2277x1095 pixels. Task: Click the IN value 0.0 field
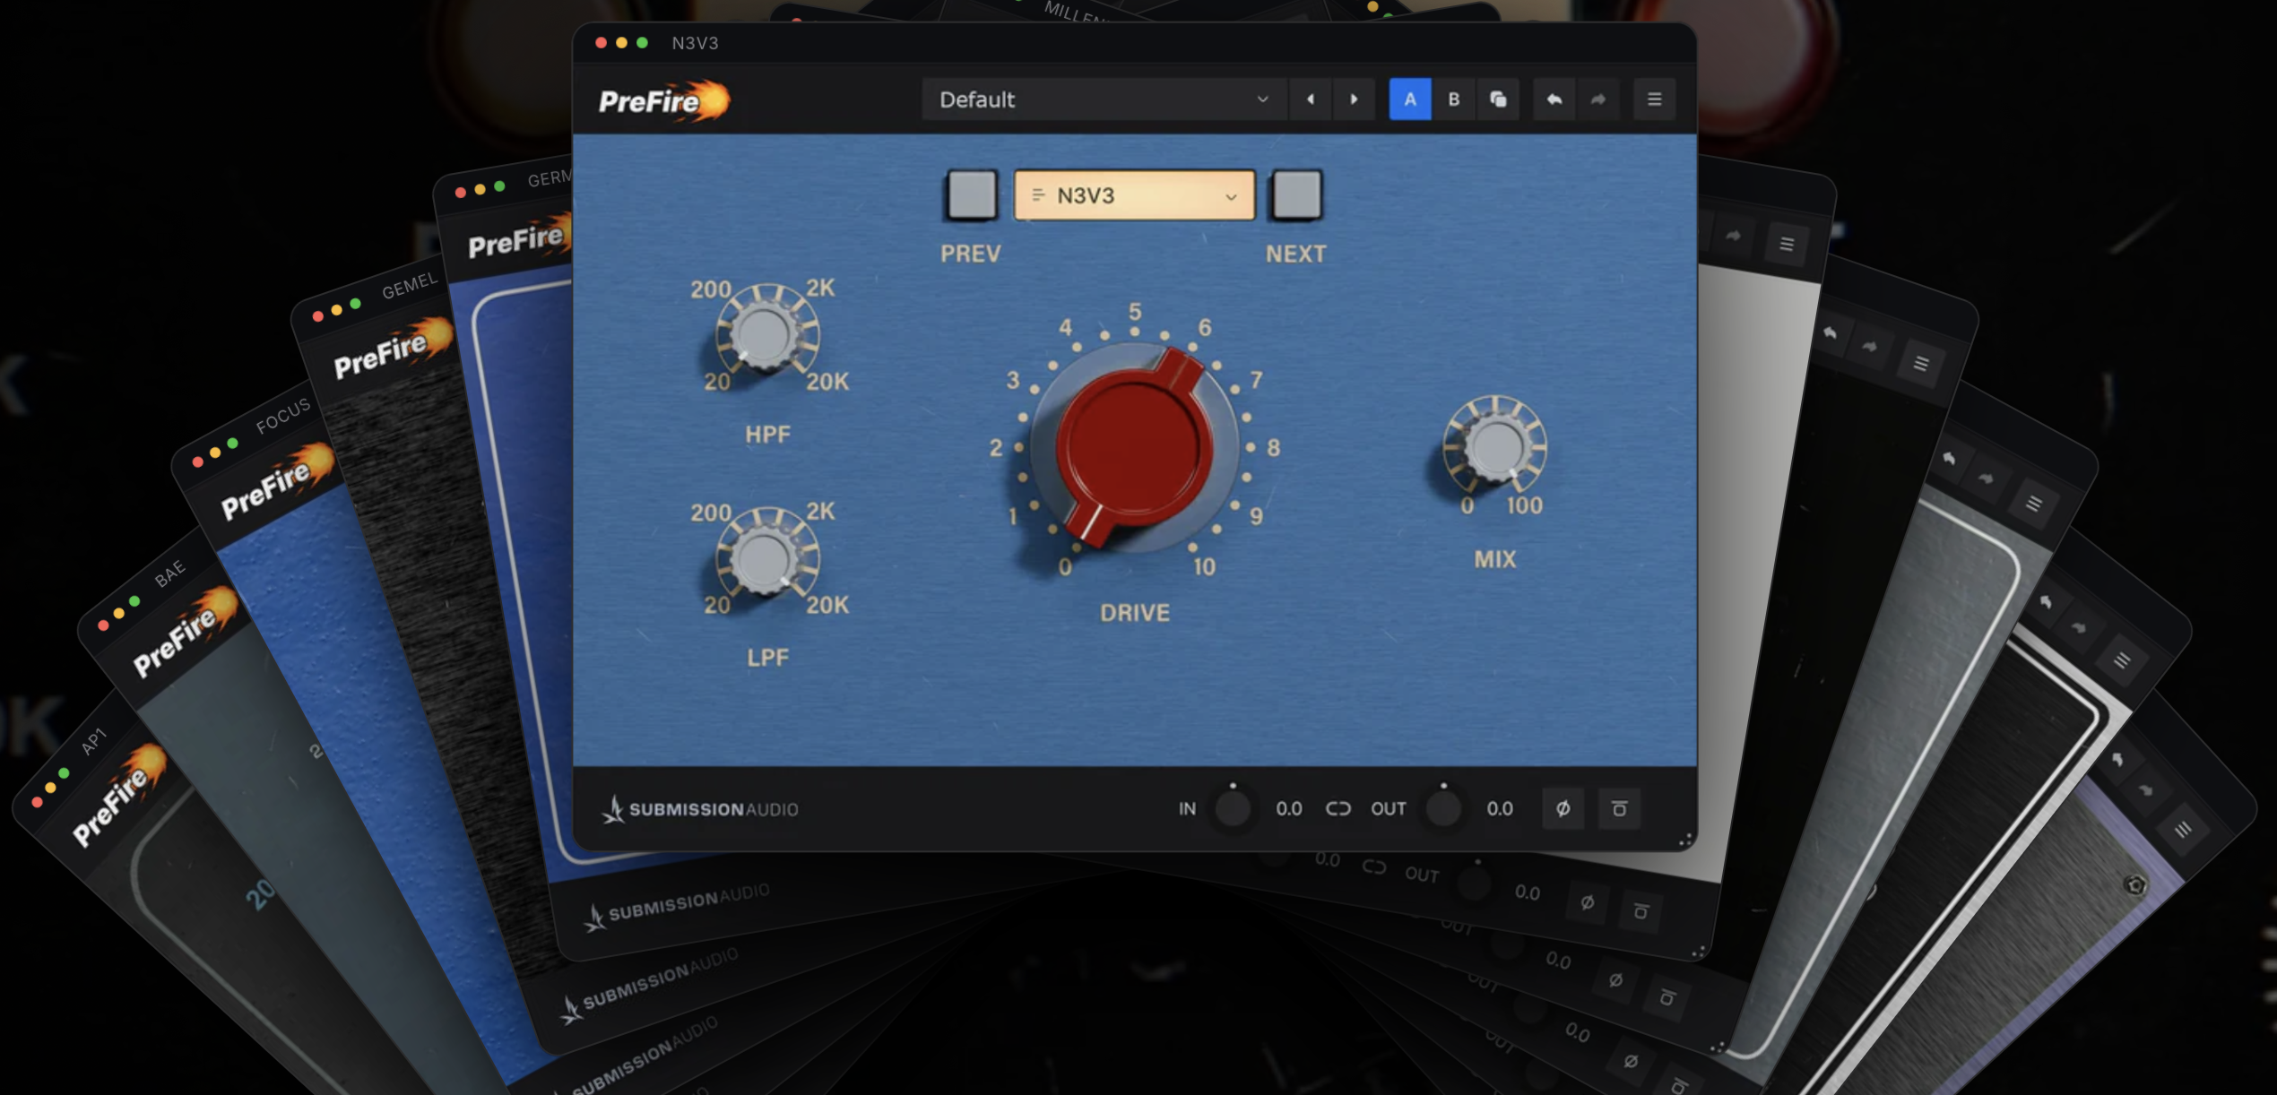(1289, 809)
